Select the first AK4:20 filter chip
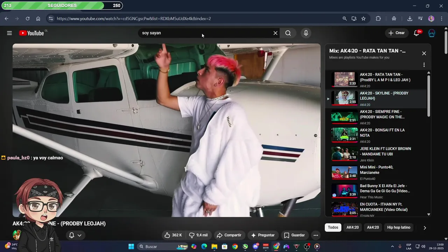Image resolution: width=448 pixels, height=252 pixels. (x=352, y=227)
